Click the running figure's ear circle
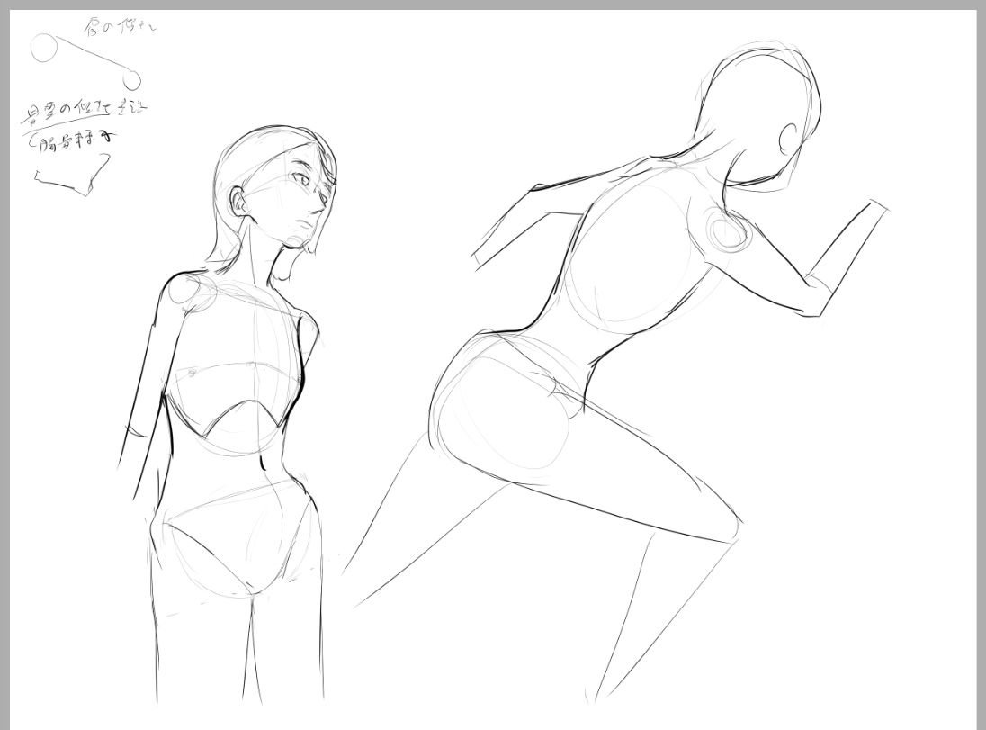Screen dimensions: 986x730 tap(791, 139)
